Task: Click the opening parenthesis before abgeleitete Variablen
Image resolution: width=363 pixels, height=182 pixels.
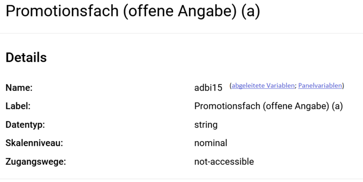Action: tap(231, 86)
